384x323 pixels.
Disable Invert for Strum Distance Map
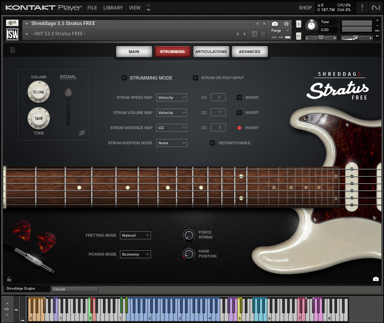click(239, 128)
